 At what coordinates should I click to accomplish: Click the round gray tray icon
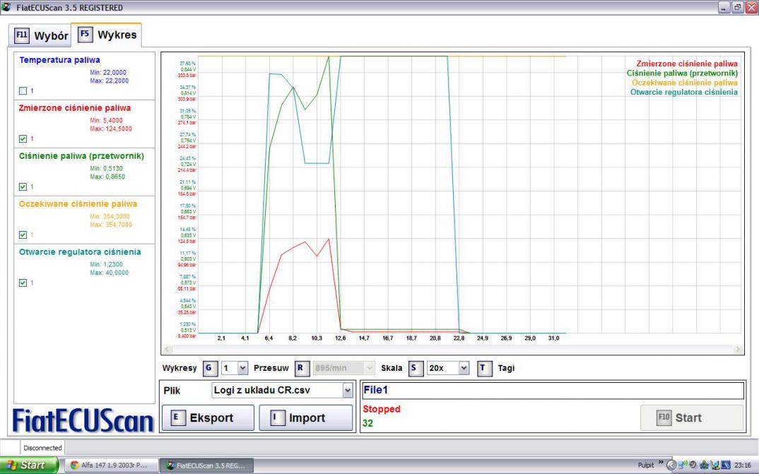693,465
